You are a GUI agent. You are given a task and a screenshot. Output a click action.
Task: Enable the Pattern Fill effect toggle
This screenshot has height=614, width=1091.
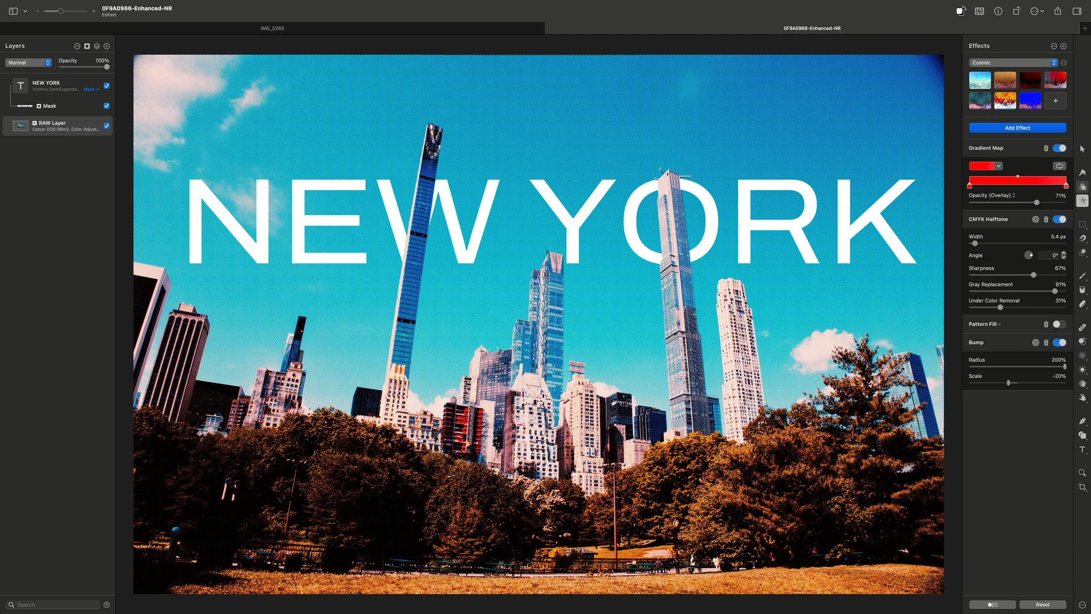pyautogui.click(x=1059, y=324)
